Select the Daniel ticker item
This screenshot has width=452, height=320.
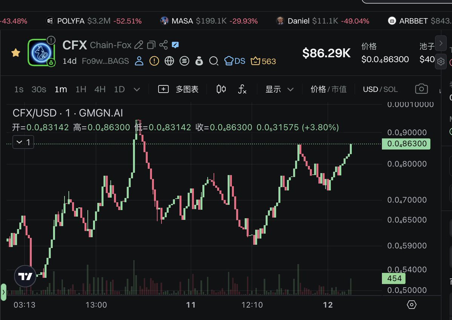(323, 21)
